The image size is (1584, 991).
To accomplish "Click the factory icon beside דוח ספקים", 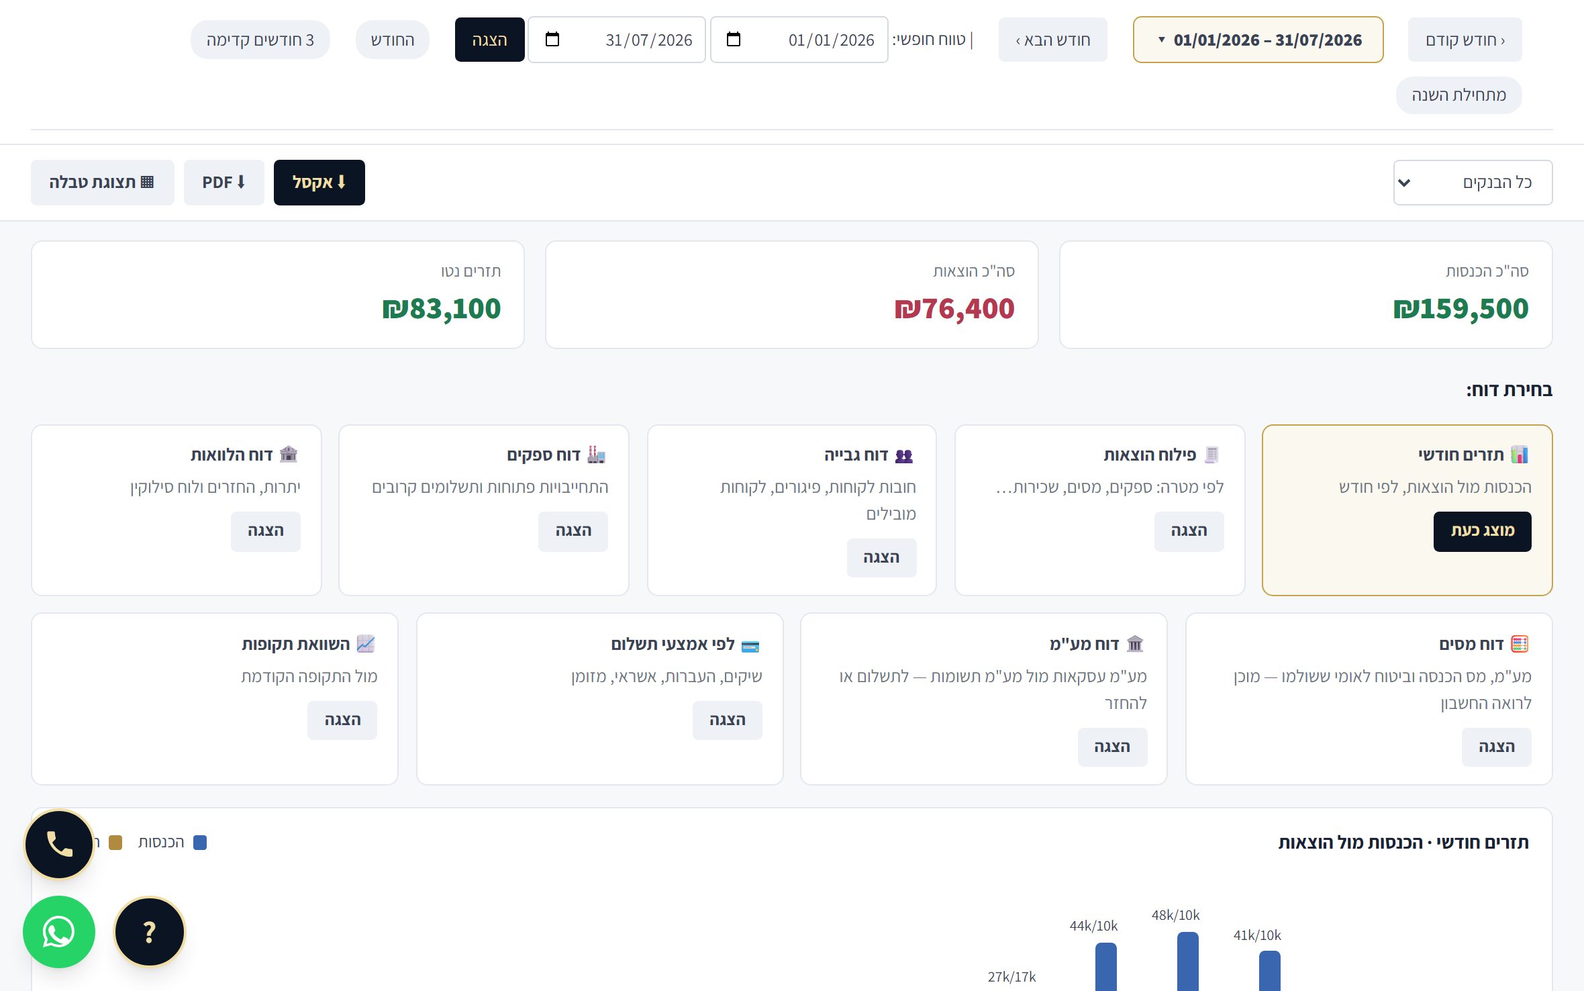I will point(596,455).
